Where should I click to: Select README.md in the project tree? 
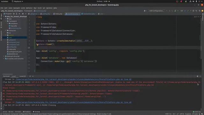tap(12, 54)
